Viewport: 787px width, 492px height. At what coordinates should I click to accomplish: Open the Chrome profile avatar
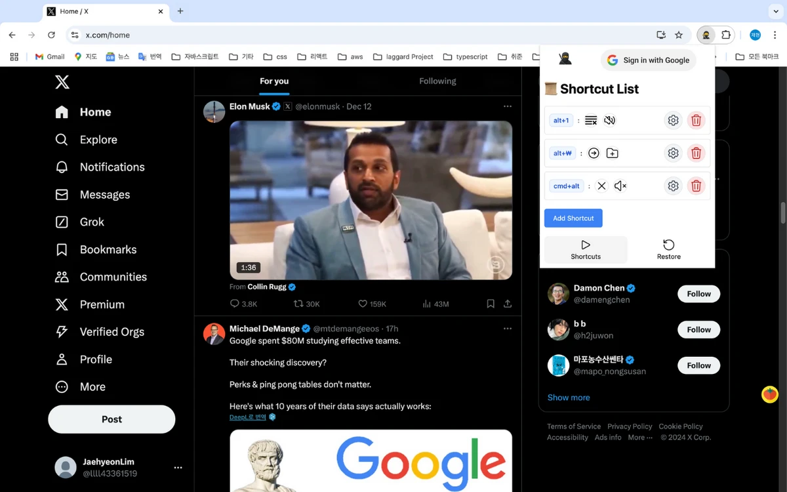755,35
